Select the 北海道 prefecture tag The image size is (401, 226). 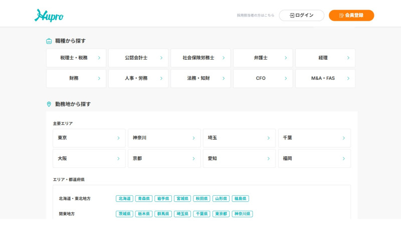click(x=124, y=199)
